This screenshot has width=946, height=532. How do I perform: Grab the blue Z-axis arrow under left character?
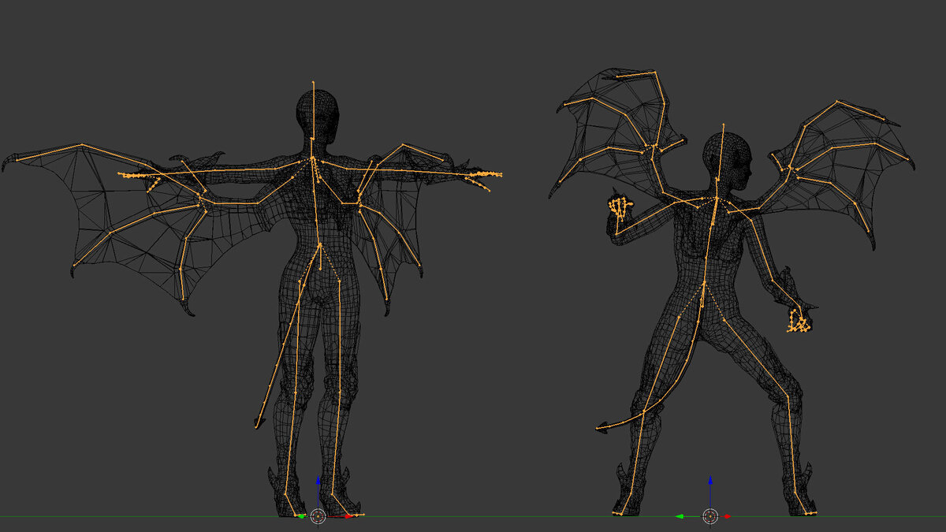(x=318, y=479)
